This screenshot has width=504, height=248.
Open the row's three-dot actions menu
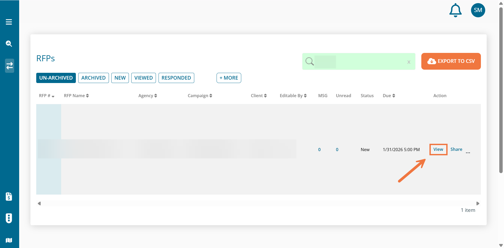(468, 152)
